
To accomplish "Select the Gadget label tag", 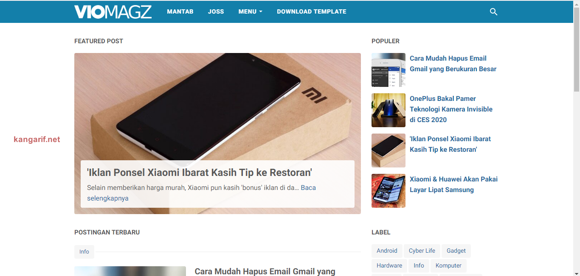I will click(456, 251).
